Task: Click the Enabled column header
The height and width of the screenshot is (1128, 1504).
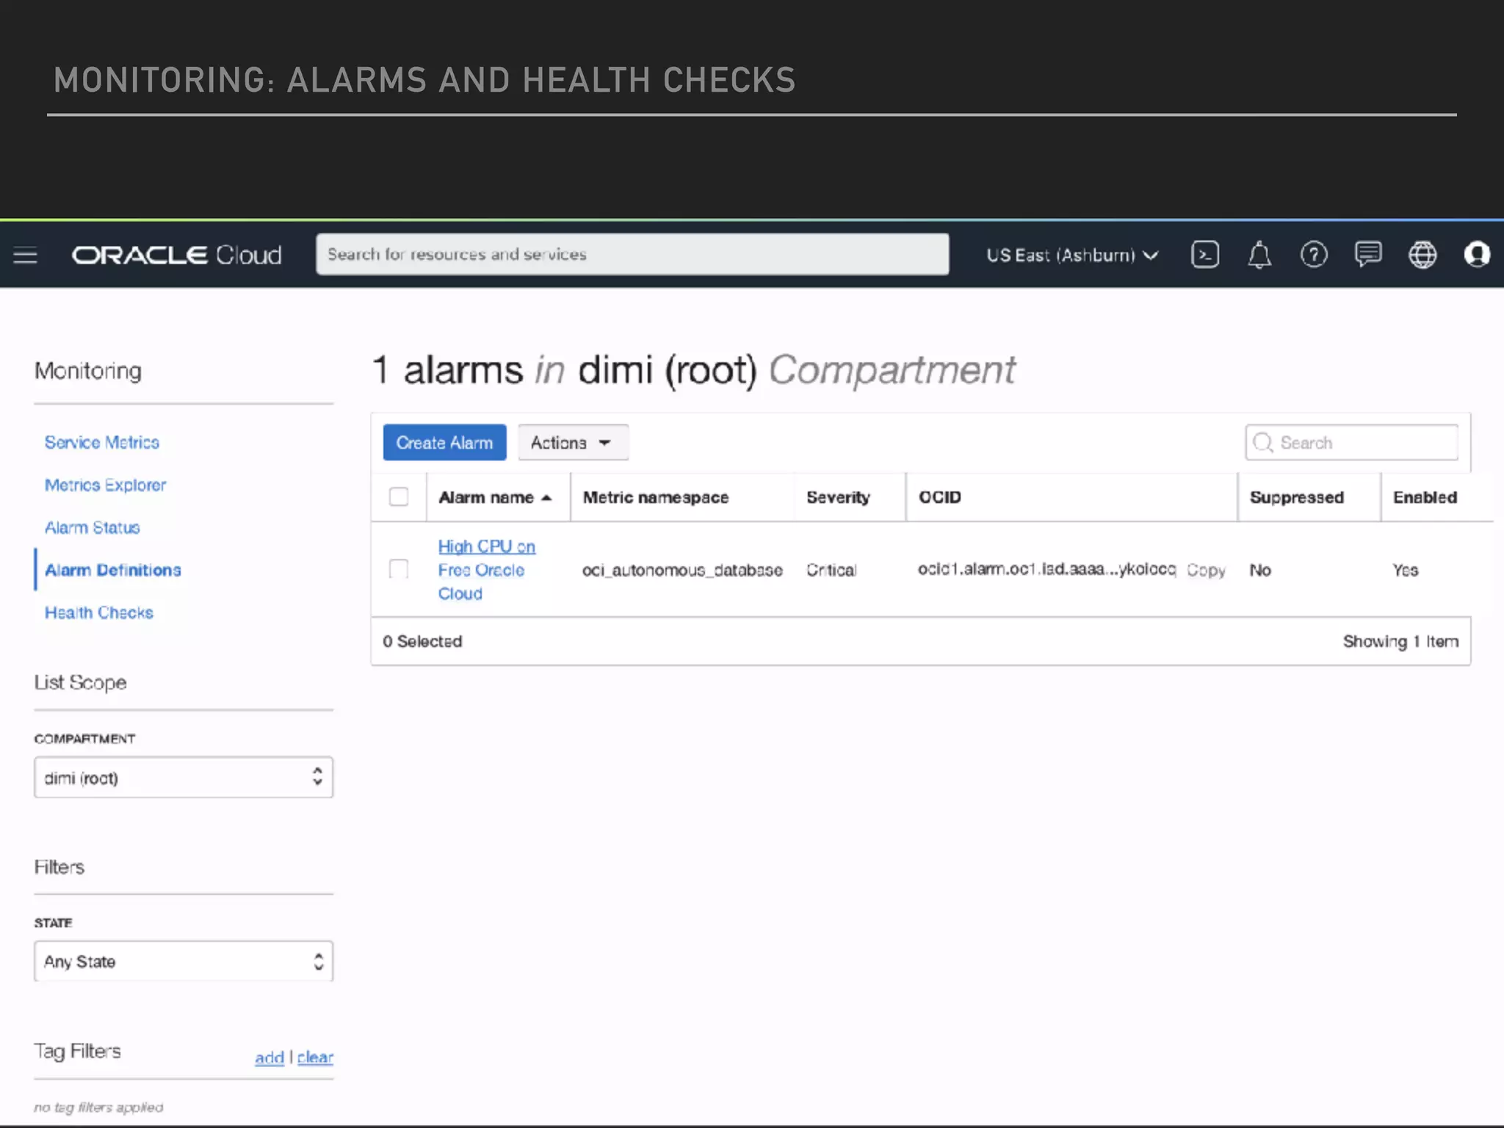Action: 1425,497
